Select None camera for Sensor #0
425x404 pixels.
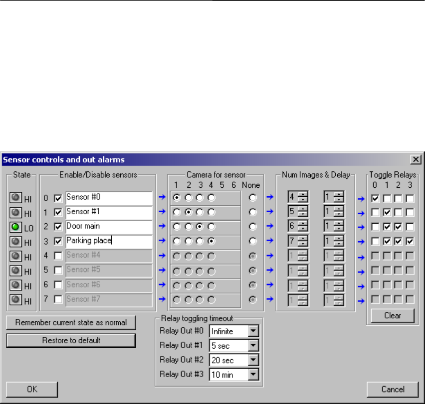[254, 198]
